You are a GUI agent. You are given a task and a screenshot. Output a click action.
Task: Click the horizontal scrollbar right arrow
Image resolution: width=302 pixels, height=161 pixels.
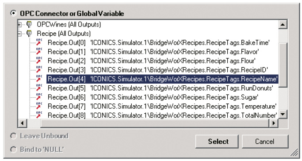coord(274,123)
